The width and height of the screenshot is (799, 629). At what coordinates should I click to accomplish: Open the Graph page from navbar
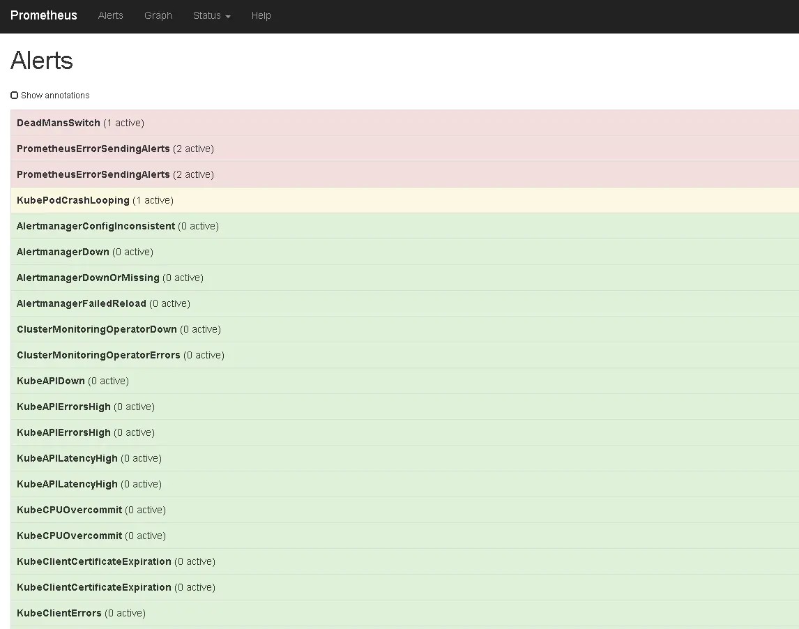(x=158, y=15)
